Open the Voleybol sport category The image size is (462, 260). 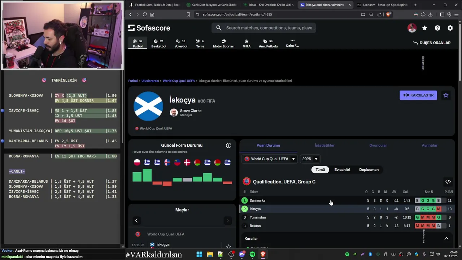[181, 43]
